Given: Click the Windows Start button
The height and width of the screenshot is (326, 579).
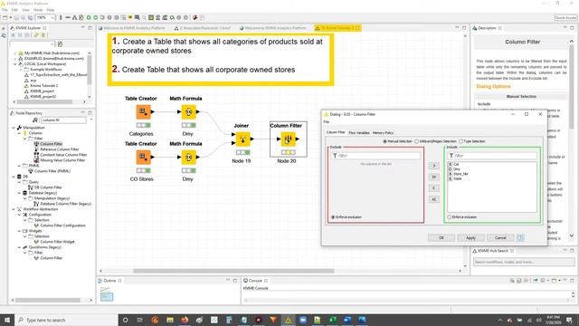Looking at the screenshot, I should coord(6,320).
